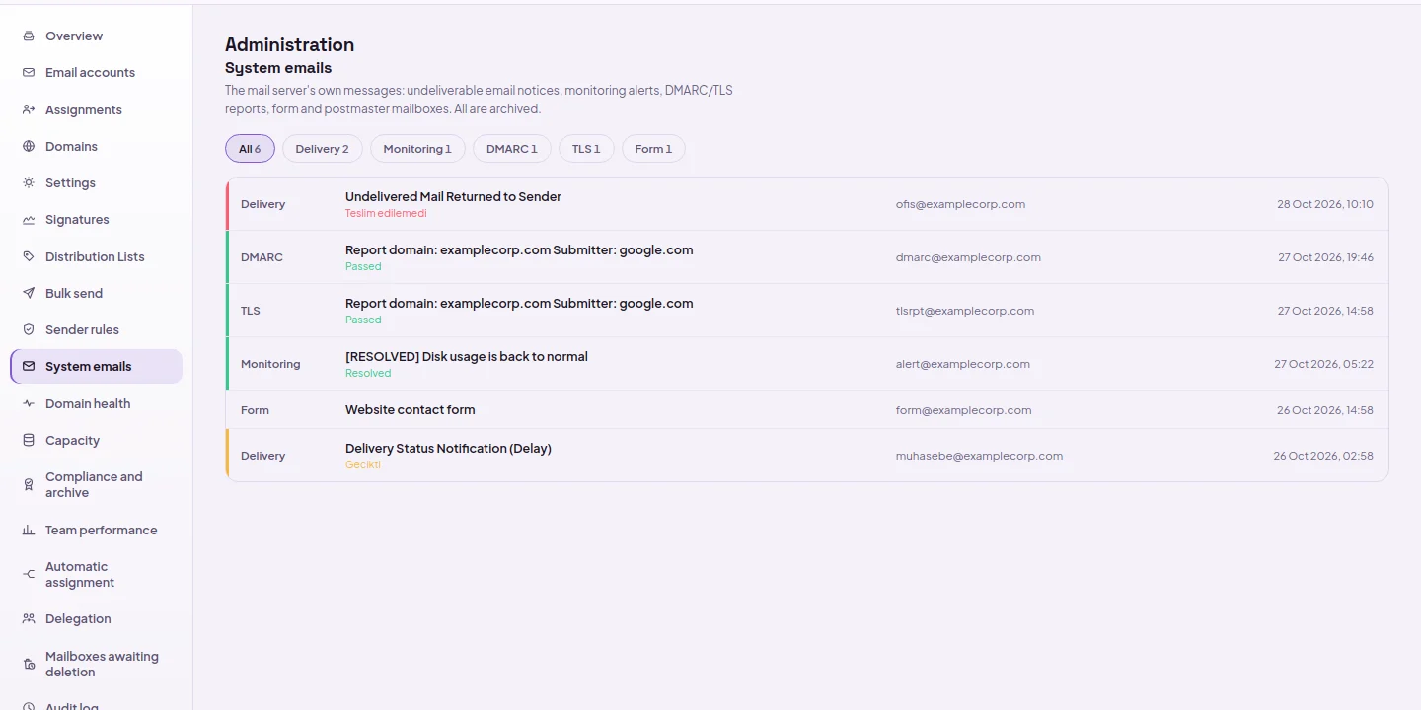The width and height of the screenshot is (1421, 710).
Task: Click the Compliance and archive badge icon
Action: click(x=29, y=485)
